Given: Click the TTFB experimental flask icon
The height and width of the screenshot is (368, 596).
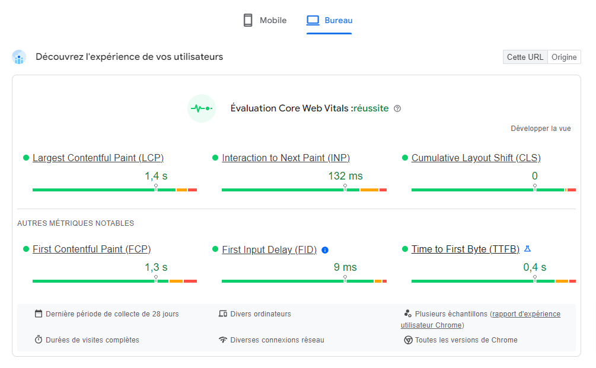Looking at the screenshot, I should point(527,249).
